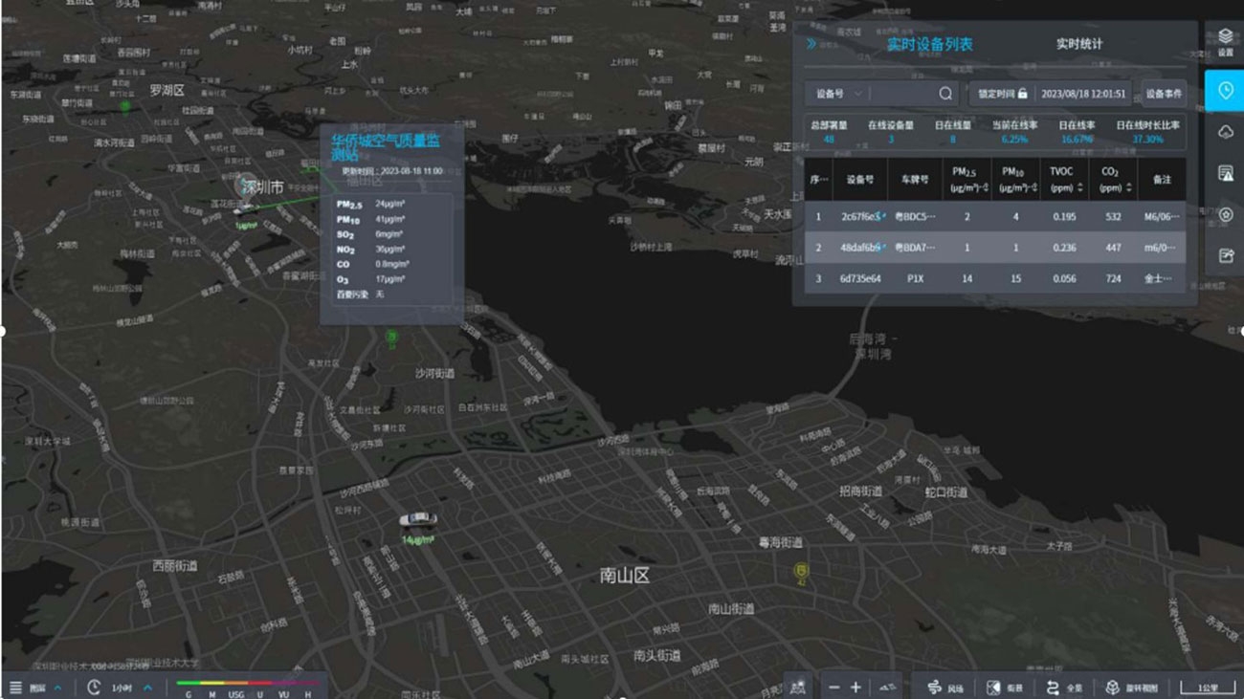Click the 全景 panorama button
1244x699 pixels.
coord(1064,688)
